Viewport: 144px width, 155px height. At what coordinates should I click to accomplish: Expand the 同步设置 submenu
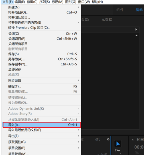pos(41,80)
